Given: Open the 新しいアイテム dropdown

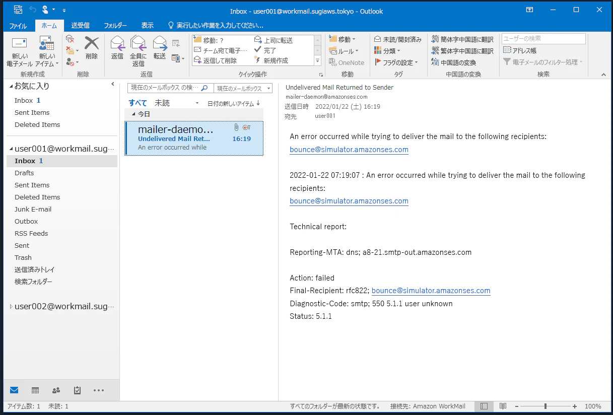Looking at the screenshot, I should coord(47,52).
